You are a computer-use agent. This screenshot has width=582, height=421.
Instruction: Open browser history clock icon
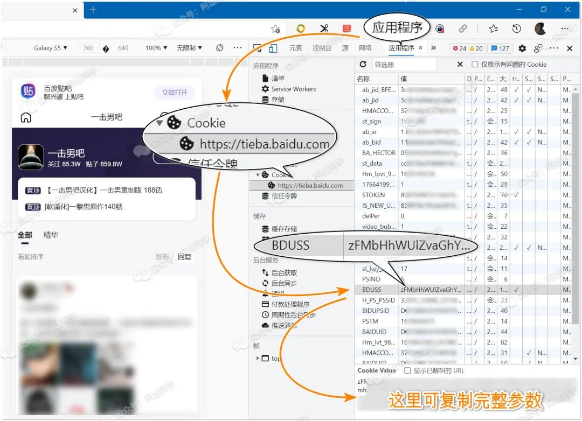click(516, 29)
